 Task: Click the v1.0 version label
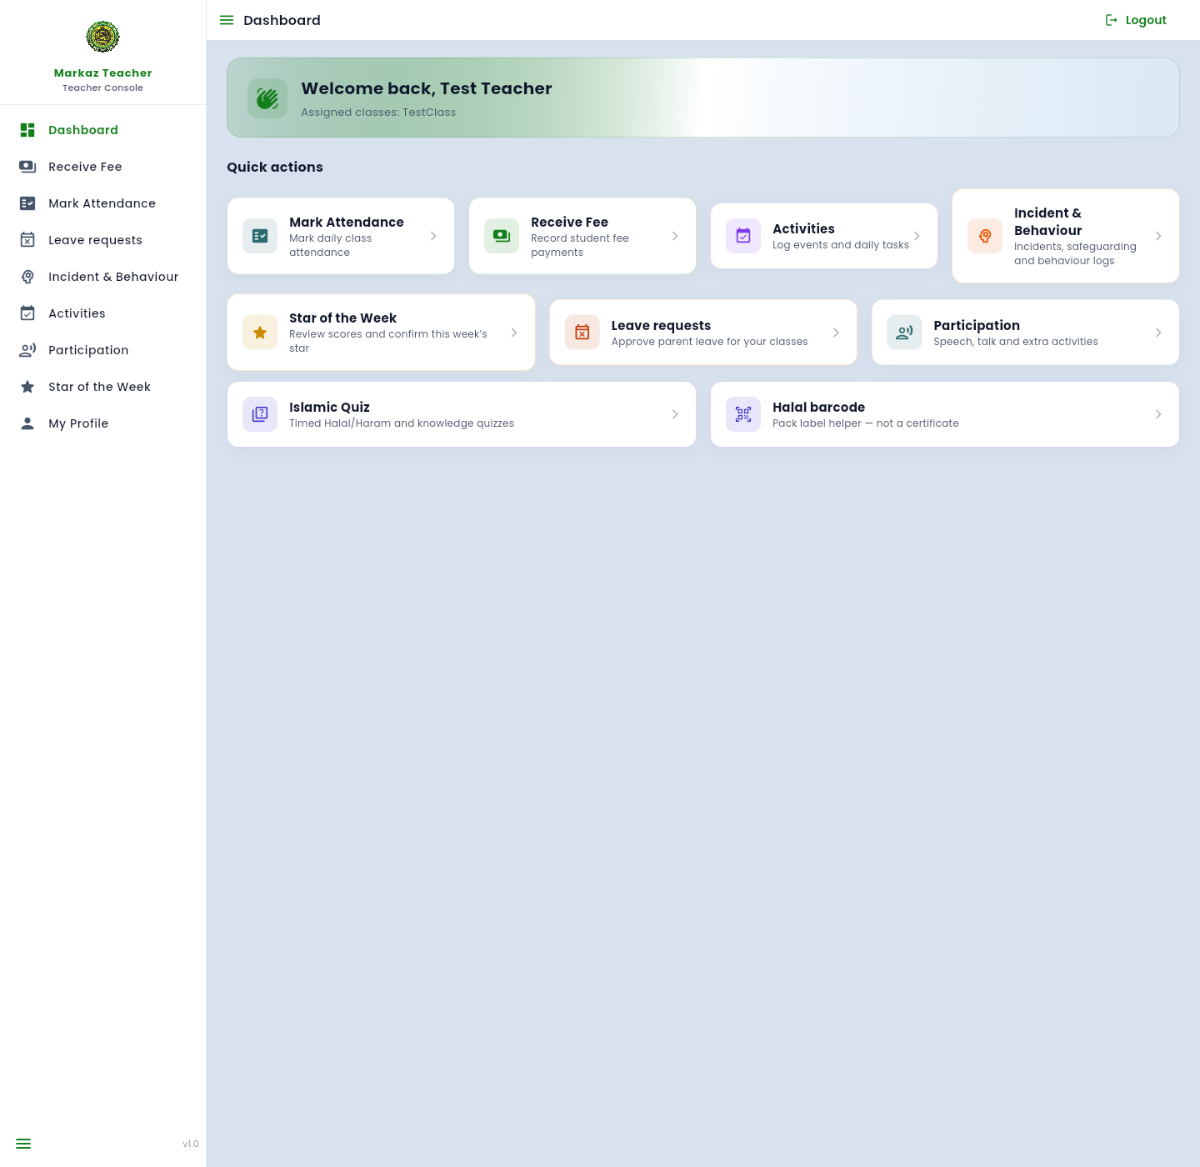point(191,1144)
